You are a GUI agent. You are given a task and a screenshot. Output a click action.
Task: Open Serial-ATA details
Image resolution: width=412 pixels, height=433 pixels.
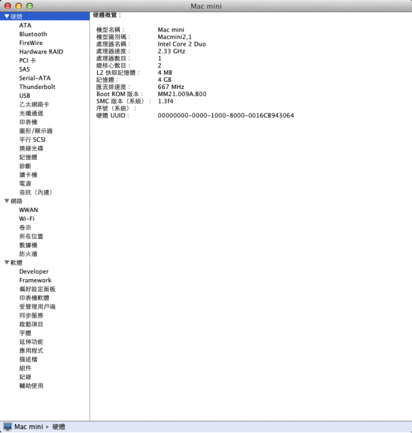[35, 78]
